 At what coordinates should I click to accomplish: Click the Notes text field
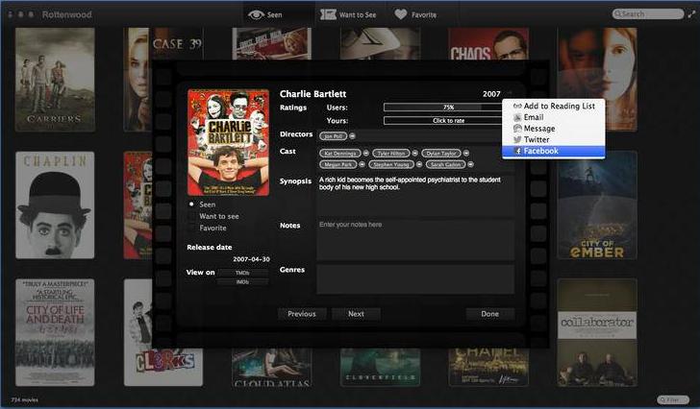click(x=415, y=239)
